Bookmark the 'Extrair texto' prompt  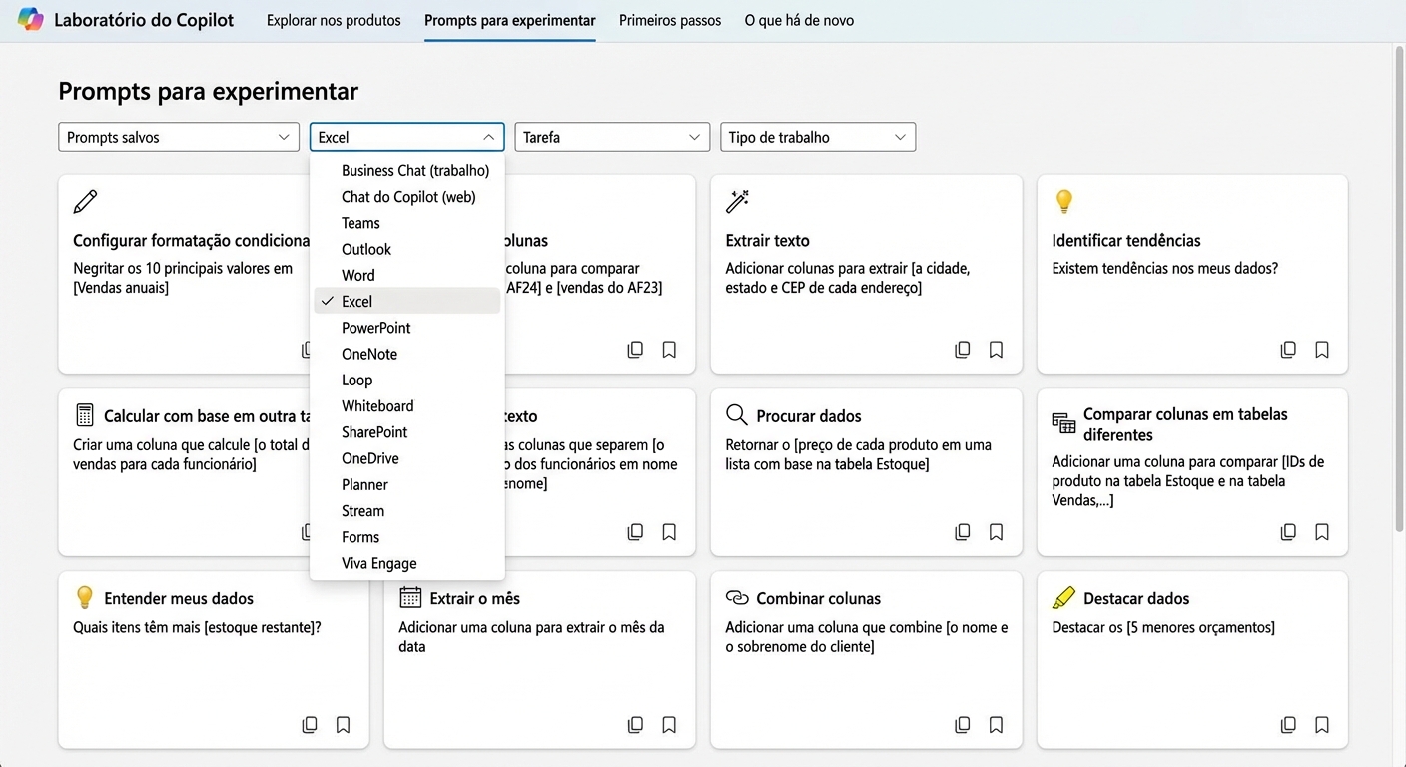click(x=996, y=350)
